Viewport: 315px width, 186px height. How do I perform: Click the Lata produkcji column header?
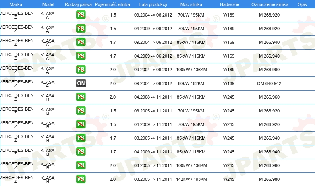tap(153, 4)
